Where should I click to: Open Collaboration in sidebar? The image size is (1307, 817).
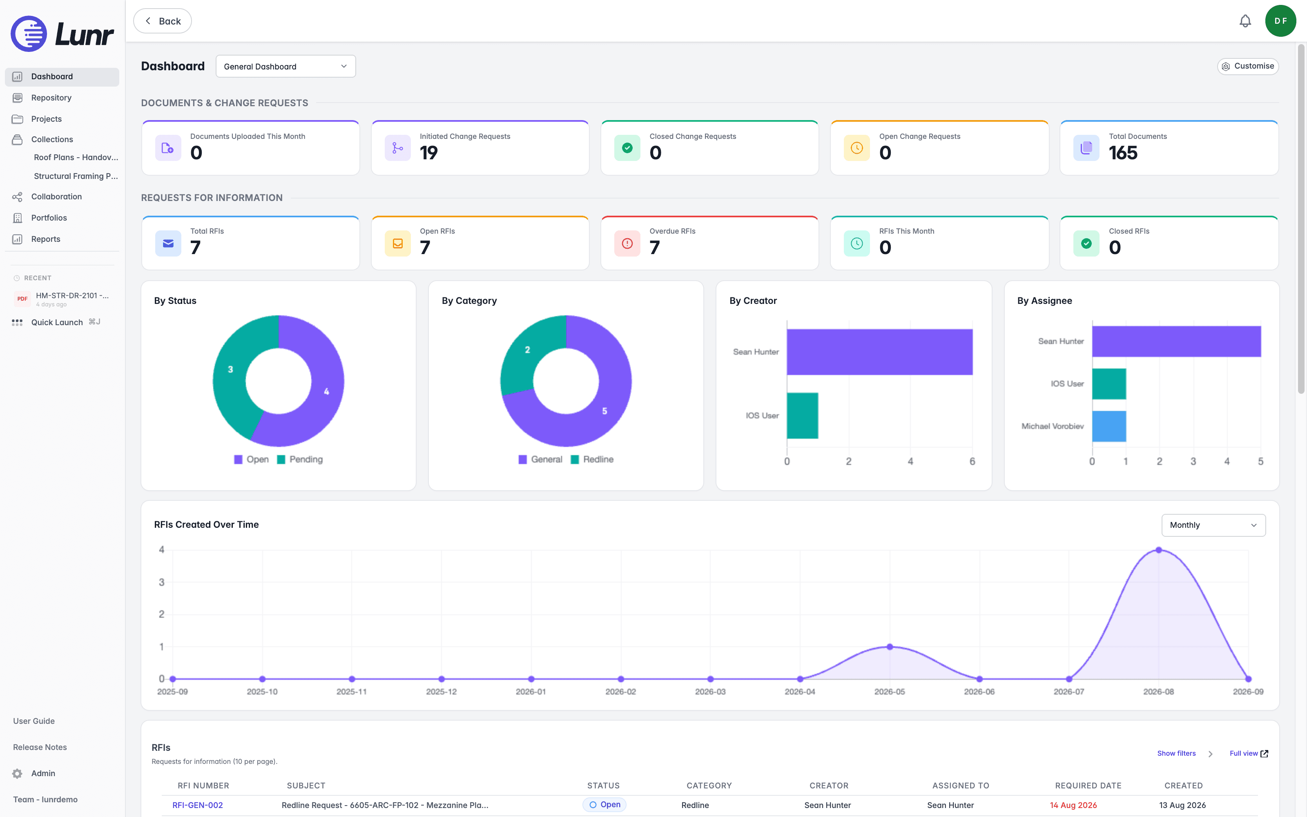tap(62, 196)
